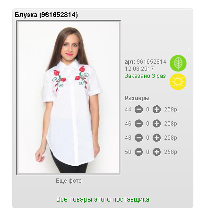Click minus button for size 46
The height and width of the screenshot is (212, 199).
(138, 124)
